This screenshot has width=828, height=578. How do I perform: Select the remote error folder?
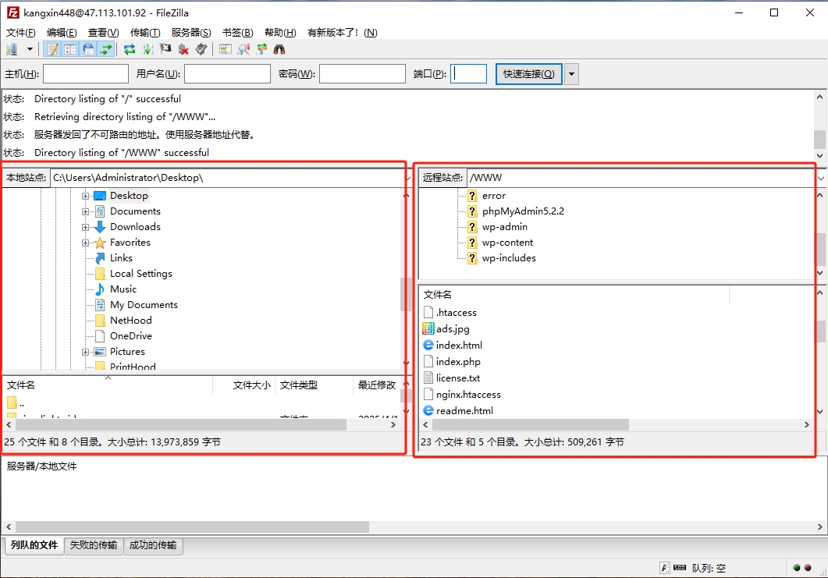(x=494, y=196)
